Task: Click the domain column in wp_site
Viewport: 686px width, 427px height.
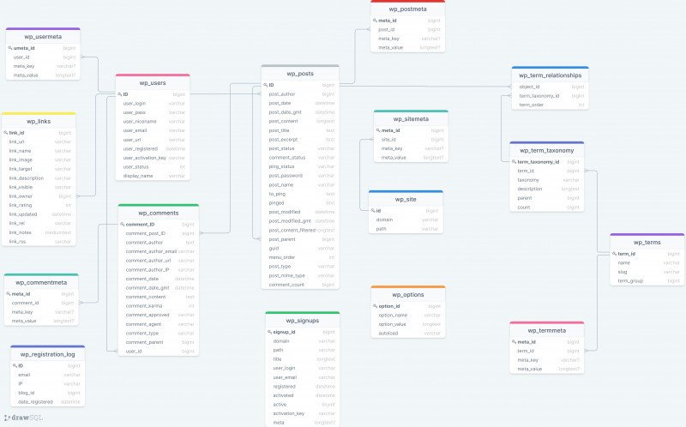Action: [x=406, y=220]
